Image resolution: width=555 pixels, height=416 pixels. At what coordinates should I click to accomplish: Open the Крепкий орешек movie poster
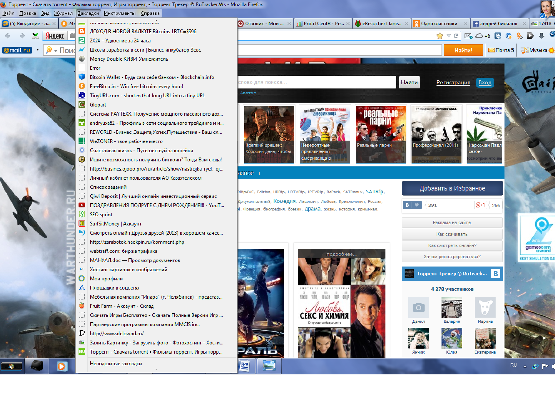point(269,135)
